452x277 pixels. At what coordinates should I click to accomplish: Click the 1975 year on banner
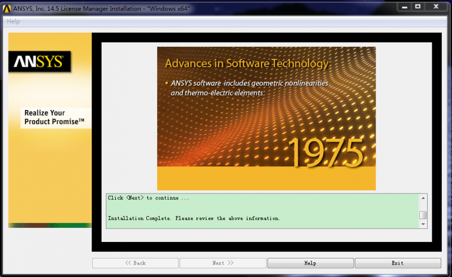[325, 153]
